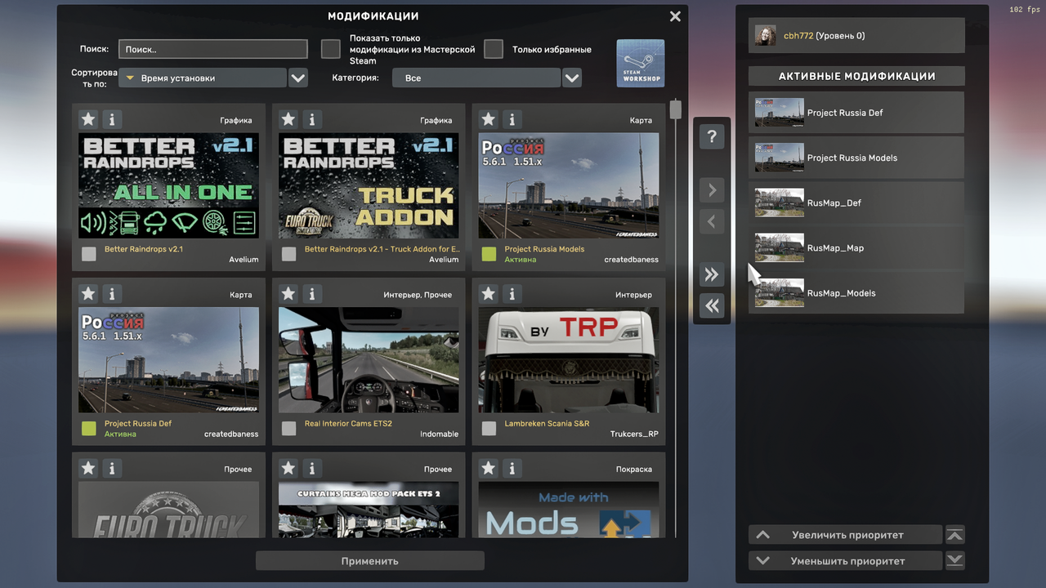Open info for Made with Mods card

pyautogui.click(x=512, y=469)
